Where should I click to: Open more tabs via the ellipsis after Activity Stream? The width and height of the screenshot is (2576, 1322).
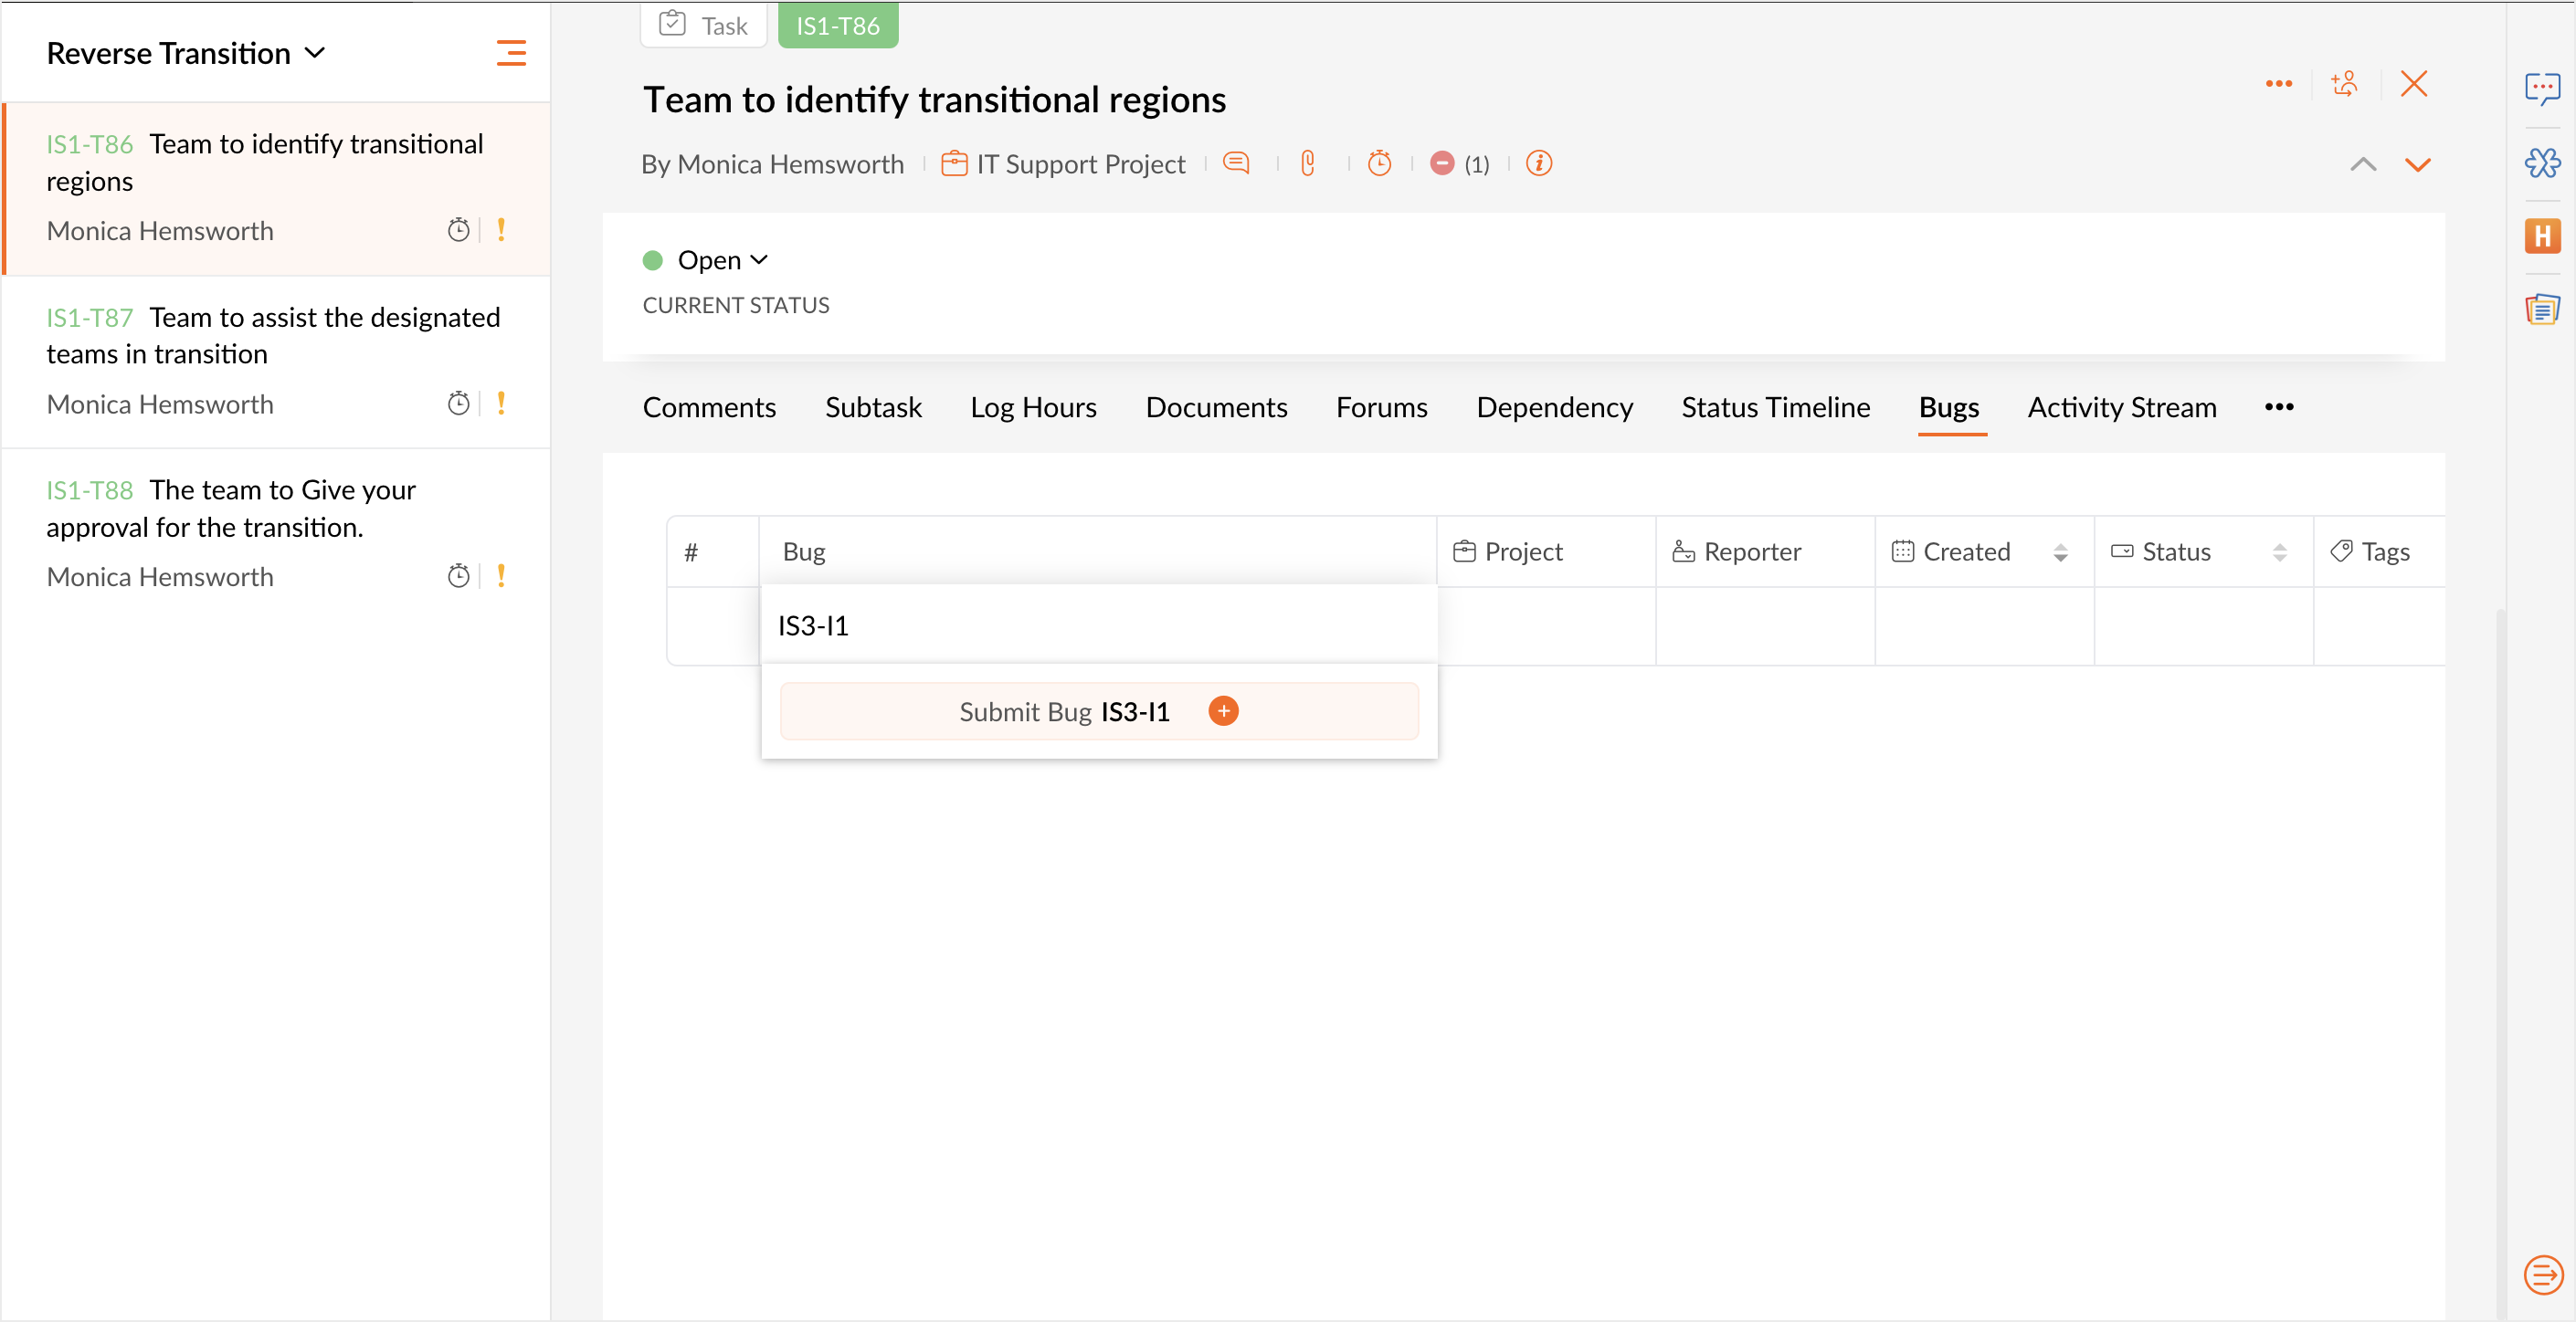(x=2279, y=406)
